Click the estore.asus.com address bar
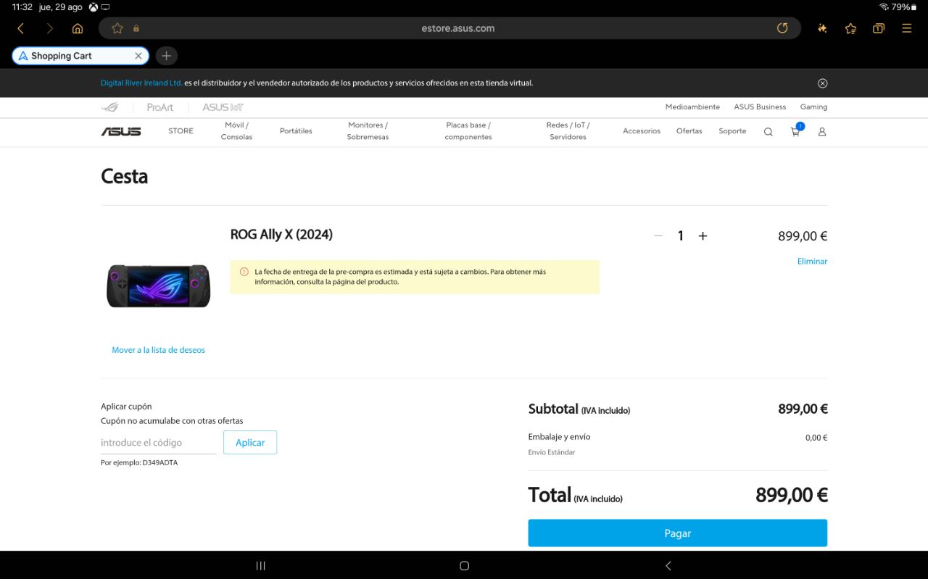Viewport: 928px width, 579px height. click(x=457, y=28)
